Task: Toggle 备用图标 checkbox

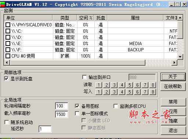Action: (77, 106)
